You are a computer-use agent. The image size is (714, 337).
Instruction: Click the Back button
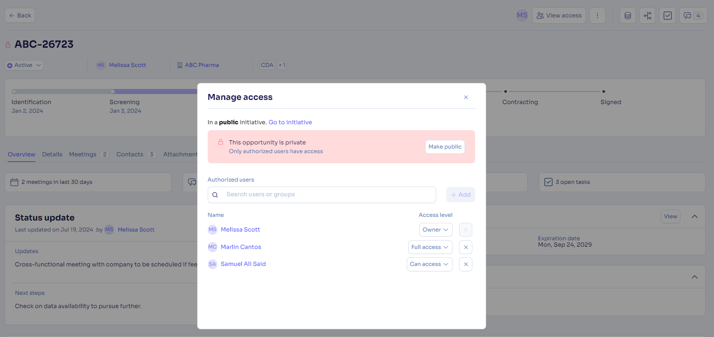pyautogui.click(x=20, y=16)
